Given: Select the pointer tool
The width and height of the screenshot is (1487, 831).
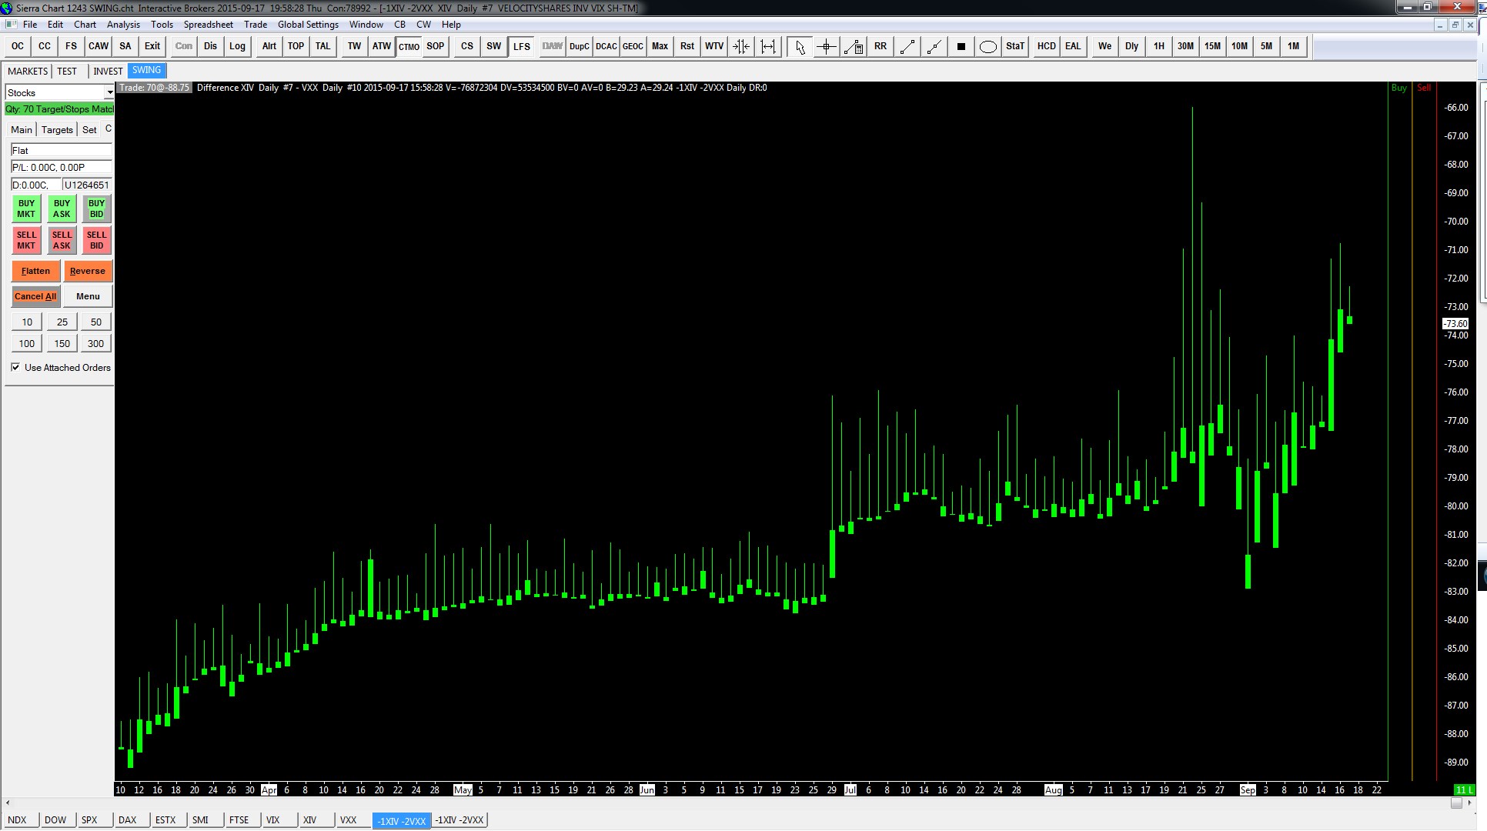Looking at the screenshot, I should (800, 47).
